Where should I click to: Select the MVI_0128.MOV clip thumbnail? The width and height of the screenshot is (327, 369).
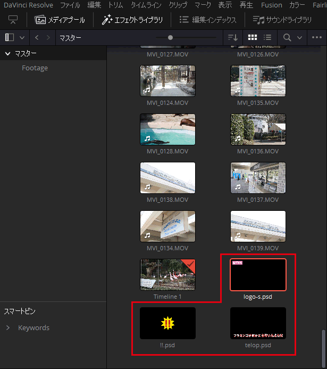(167, 129)
